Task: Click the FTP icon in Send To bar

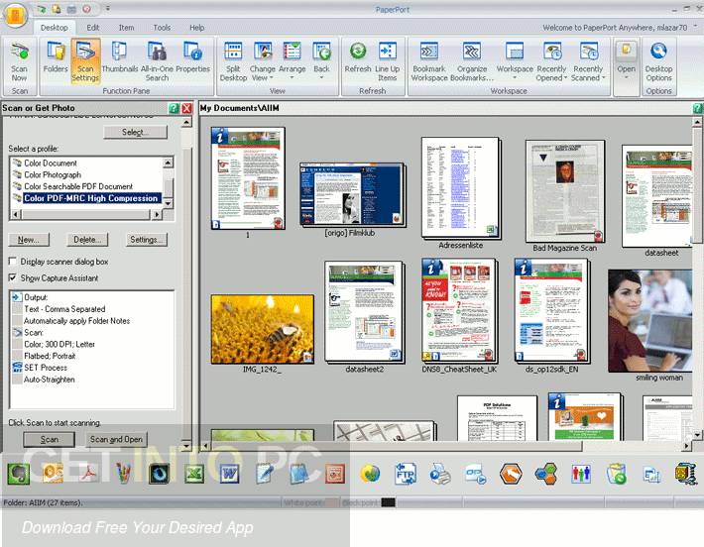Action: coord(406,474)
